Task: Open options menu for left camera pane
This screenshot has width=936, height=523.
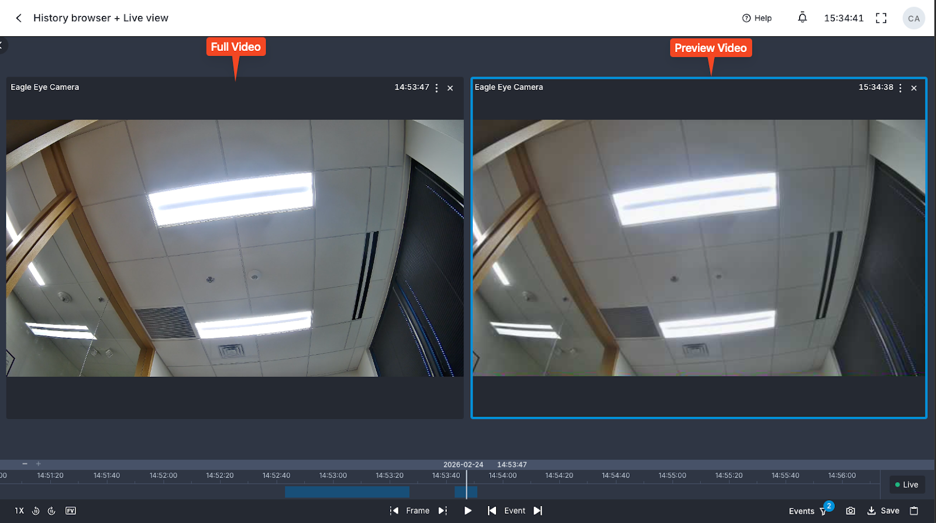Action: pos(436,88)
